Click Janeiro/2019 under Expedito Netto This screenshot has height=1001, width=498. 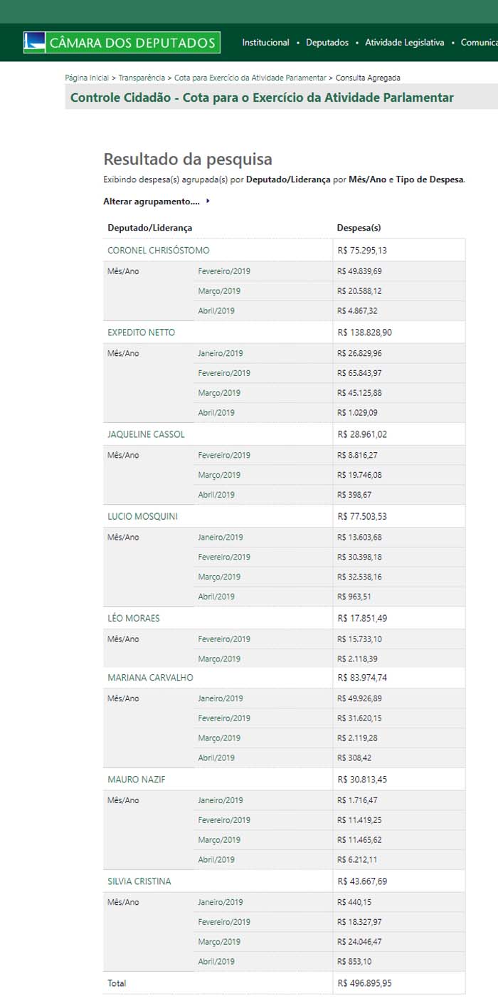pos(221,353)
